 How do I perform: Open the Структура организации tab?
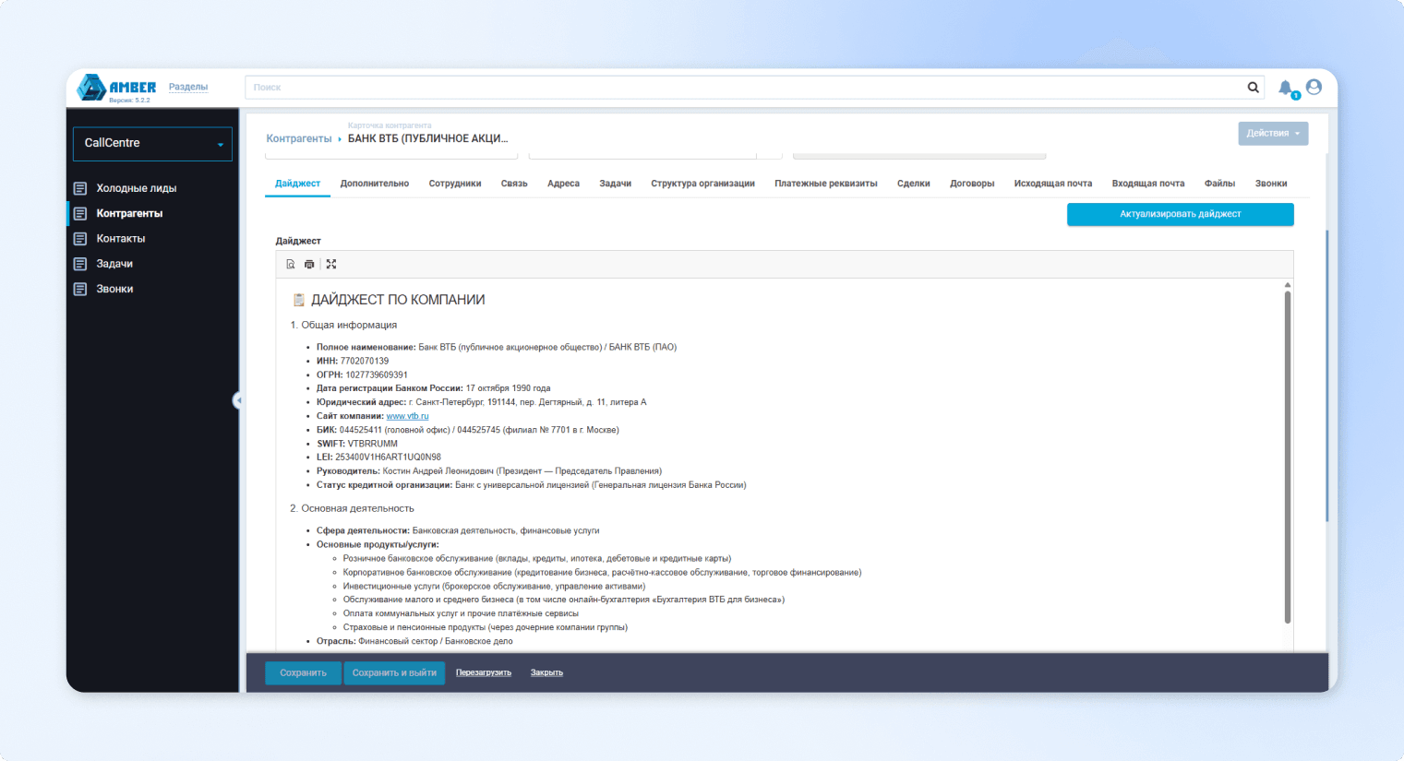702,184
